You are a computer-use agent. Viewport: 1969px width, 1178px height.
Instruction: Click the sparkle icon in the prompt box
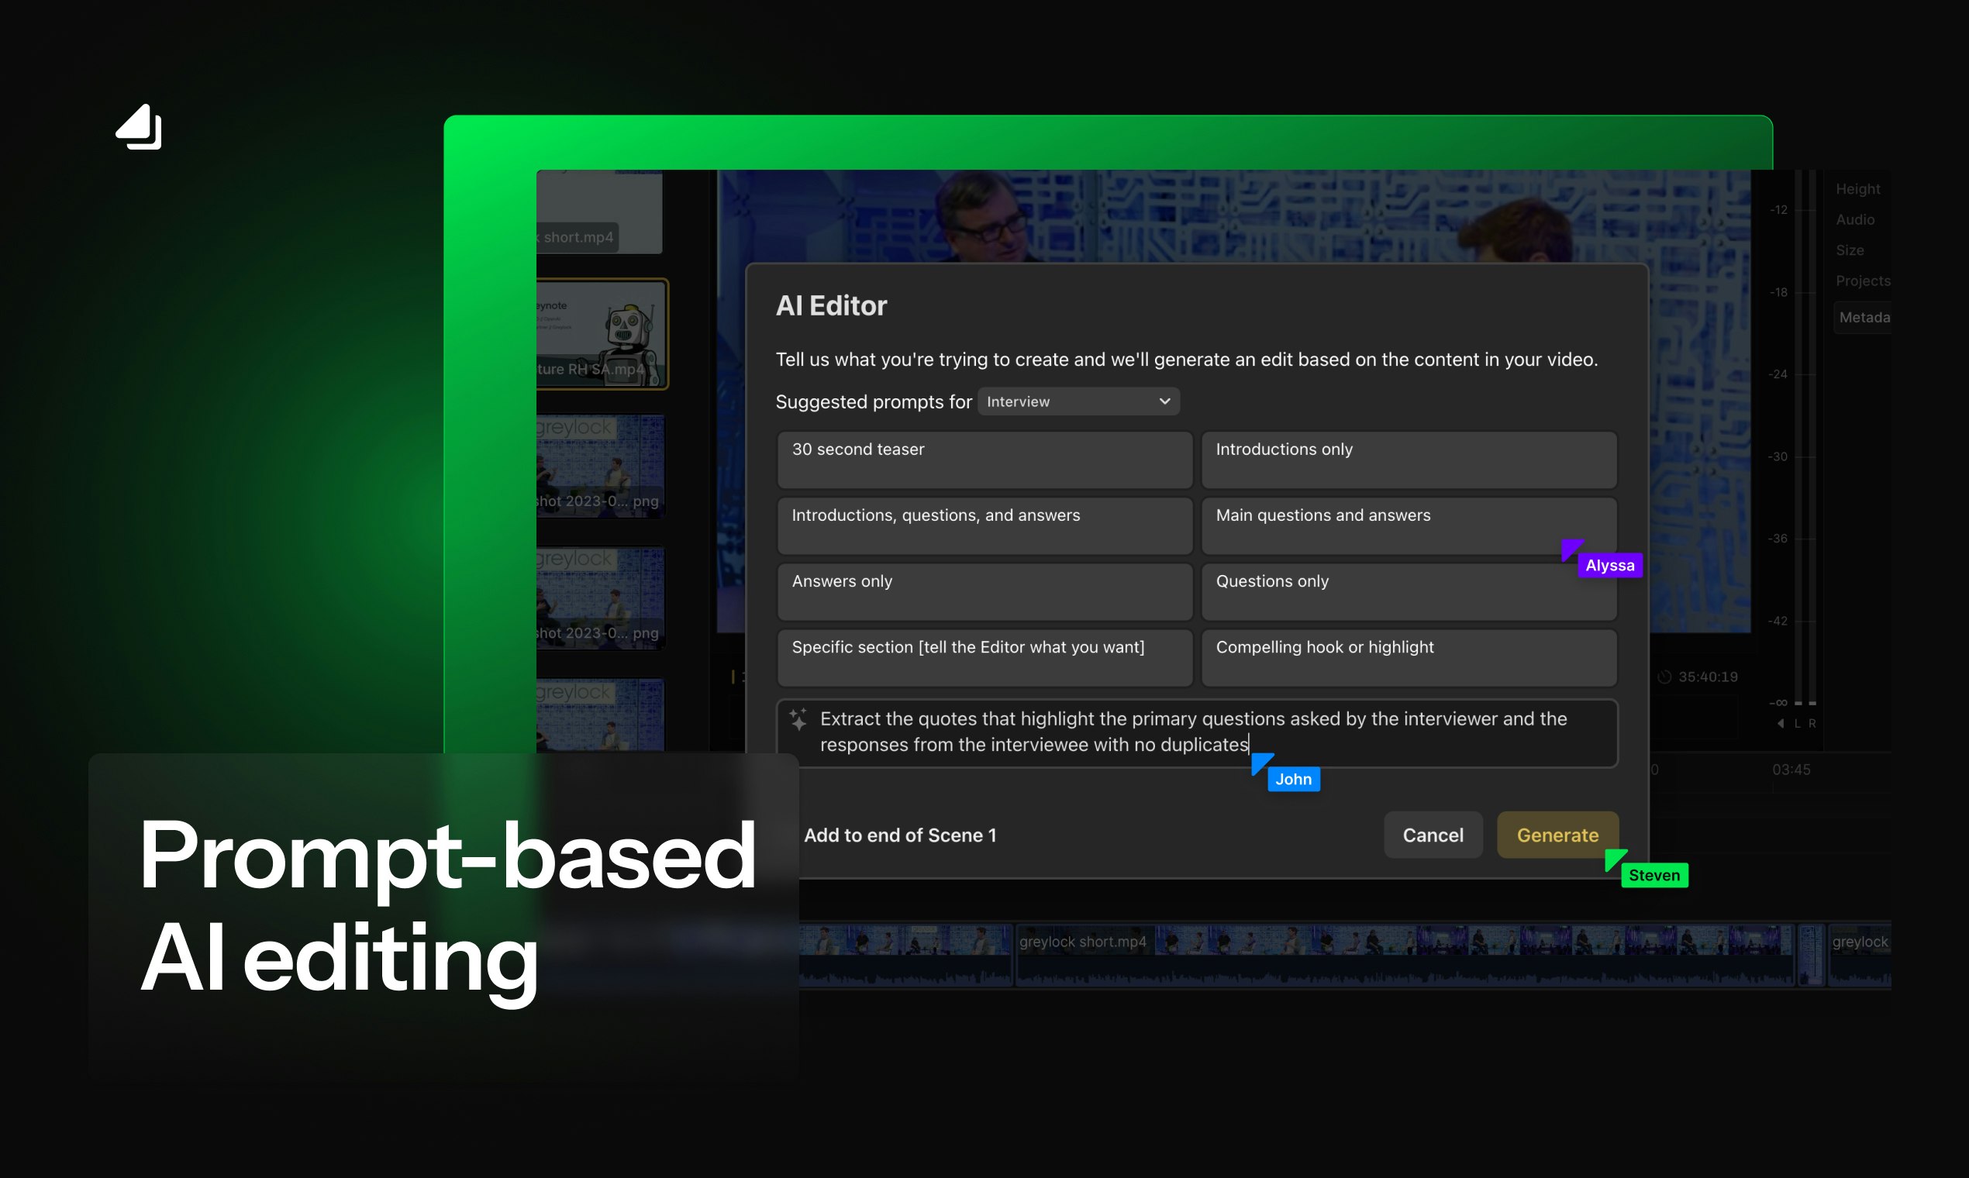798,719
